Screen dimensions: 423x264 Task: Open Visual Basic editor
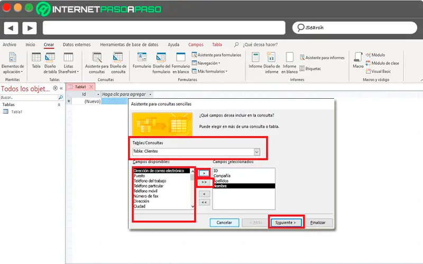(378, 71)
